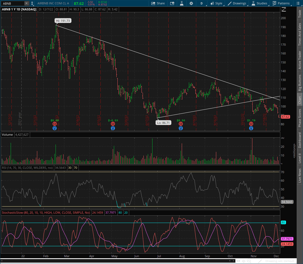This screenshot has width=303, height=264.
Task: Switch to the Trade sidebar tab
Action: 300,14
